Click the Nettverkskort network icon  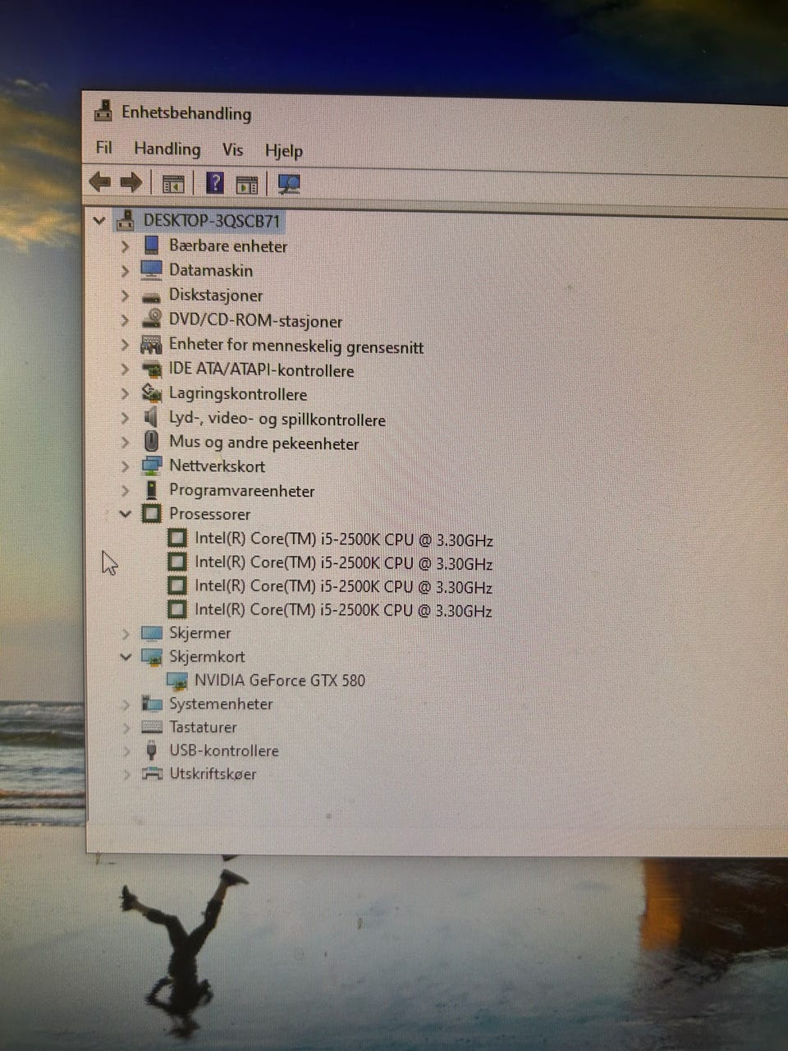pos(152,466)
